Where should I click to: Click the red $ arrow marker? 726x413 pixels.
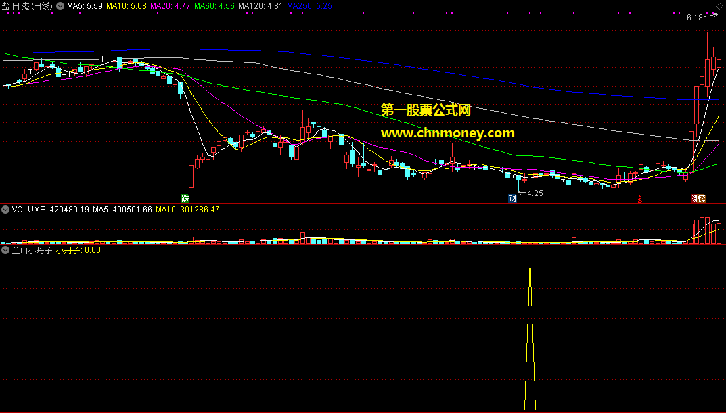click(640, 199)
